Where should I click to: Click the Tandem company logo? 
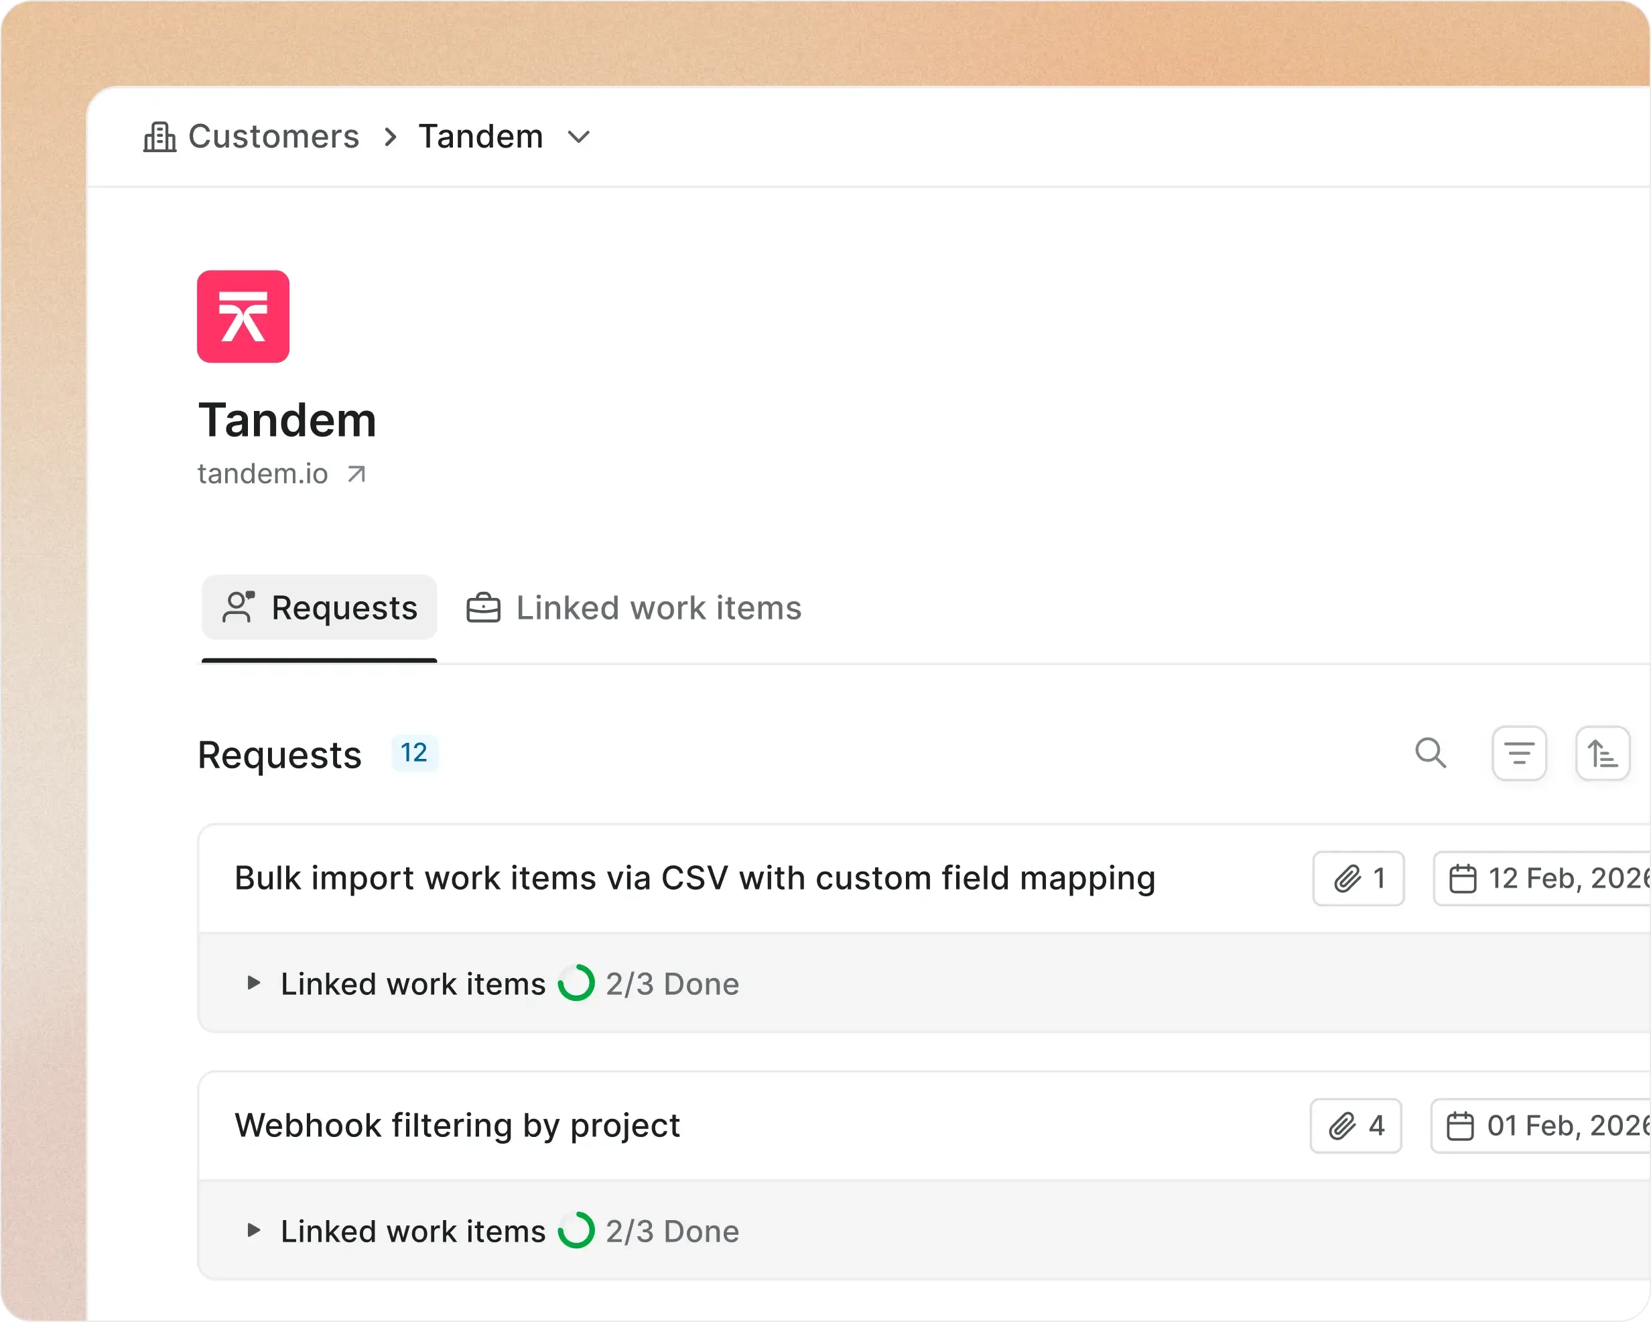pos(243,316)
